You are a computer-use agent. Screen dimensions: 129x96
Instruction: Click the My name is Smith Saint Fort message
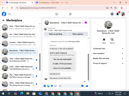[60, 78]
